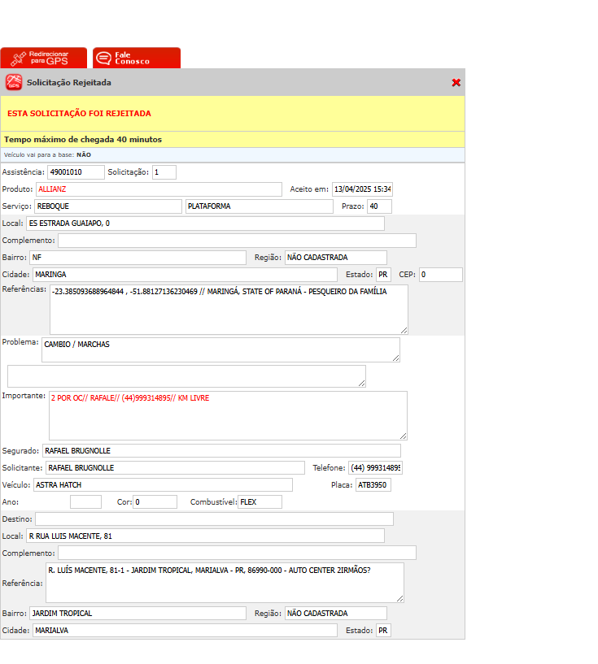The image size is (598, 664).
Task: Click the Importante notes text area
Action: 228,415
